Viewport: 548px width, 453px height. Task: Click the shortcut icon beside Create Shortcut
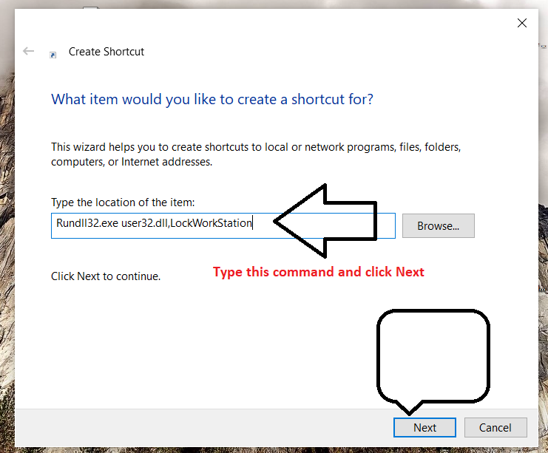[x=53, y=55]
